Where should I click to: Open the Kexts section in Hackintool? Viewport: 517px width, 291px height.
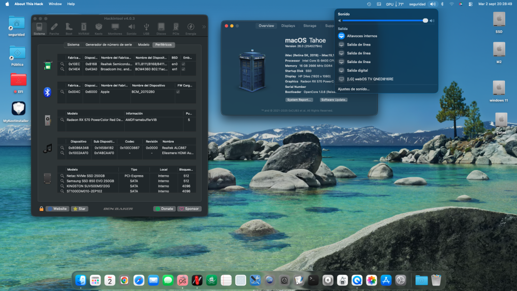(x=99, y=28)
